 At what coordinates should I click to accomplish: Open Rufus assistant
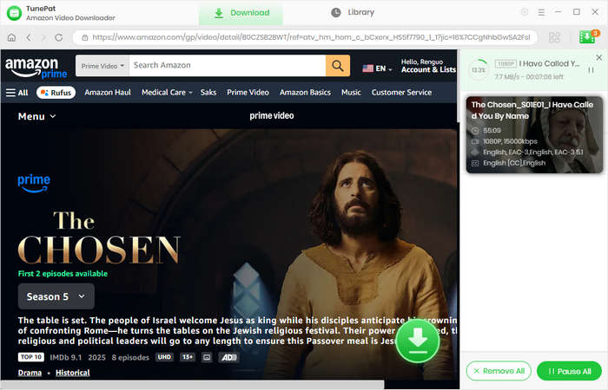56,93
